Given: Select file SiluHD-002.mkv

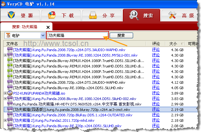Looking at the screenshot, I should 75,99.
